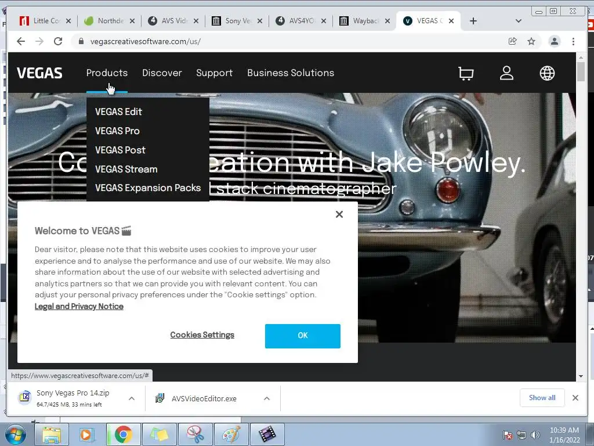Viewport: 594px width, 446px height.
Task: Click the Chrome taskbar icon
Action: [x=123, y=434]
